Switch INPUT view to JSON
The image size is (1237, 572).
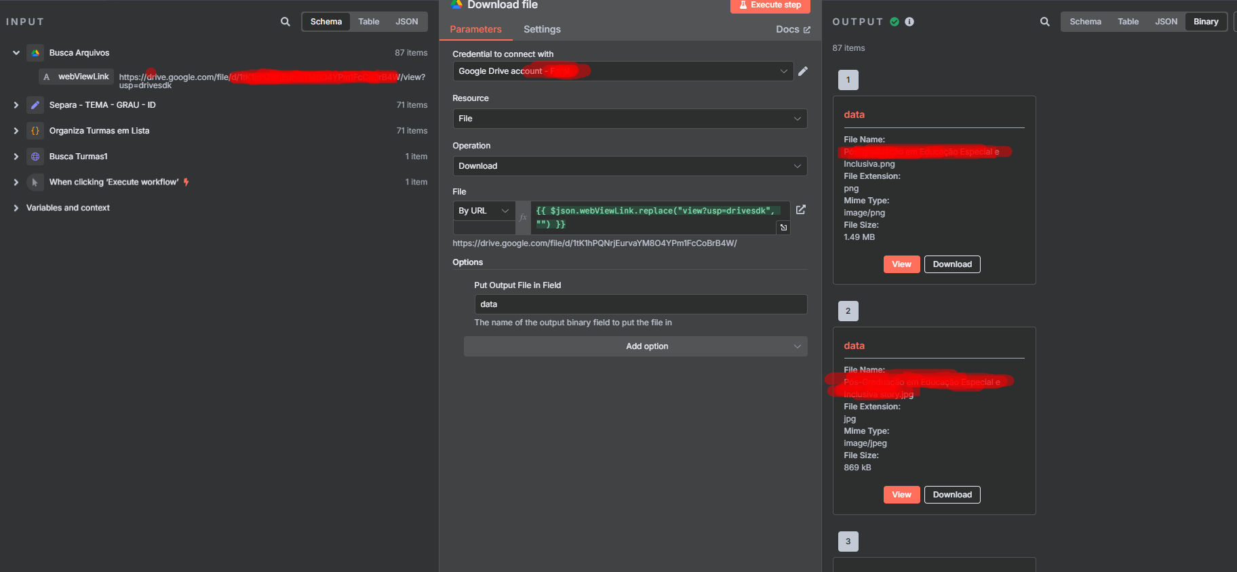point(406,22)
